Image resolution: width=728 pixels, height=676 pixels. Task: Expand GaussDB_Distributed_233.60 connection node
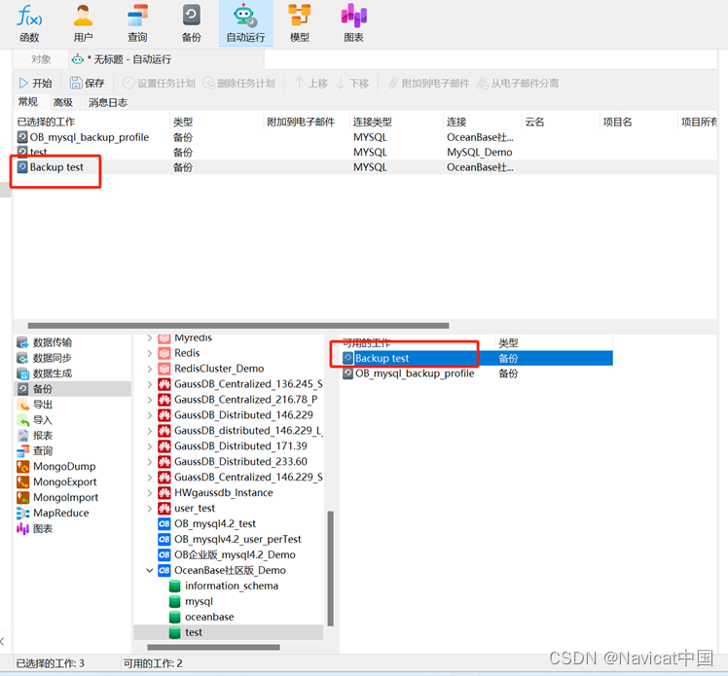150,462
